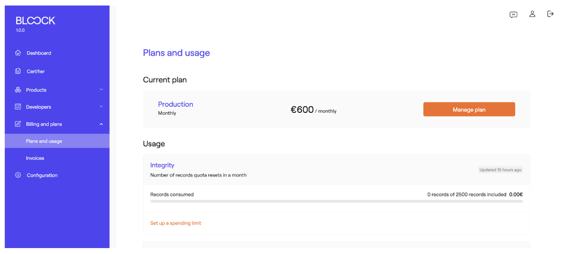This screenshot has height=254, width=567.
Task: Click the Configuration gear icon
Action: [x=18, y=175]
